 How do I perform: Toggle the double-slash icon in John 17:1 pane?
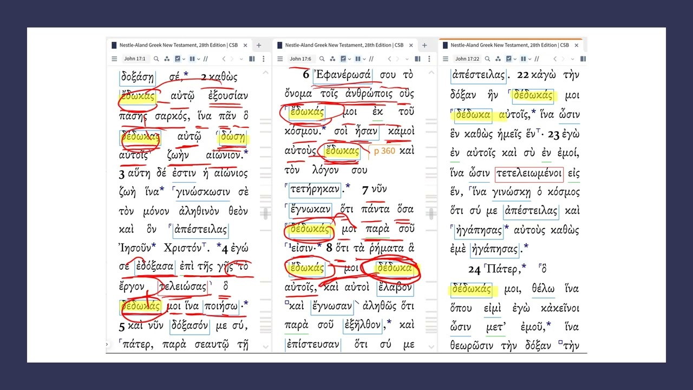[206, 58]
